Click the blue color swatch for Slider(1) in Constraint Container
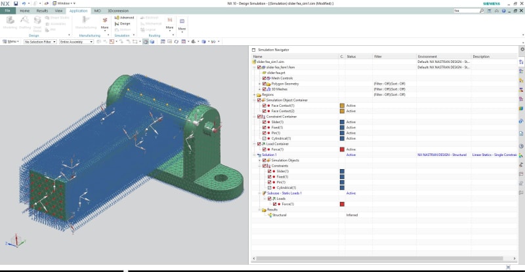The height and width of the screenshot is (272, 525). (x=342, y=122)
